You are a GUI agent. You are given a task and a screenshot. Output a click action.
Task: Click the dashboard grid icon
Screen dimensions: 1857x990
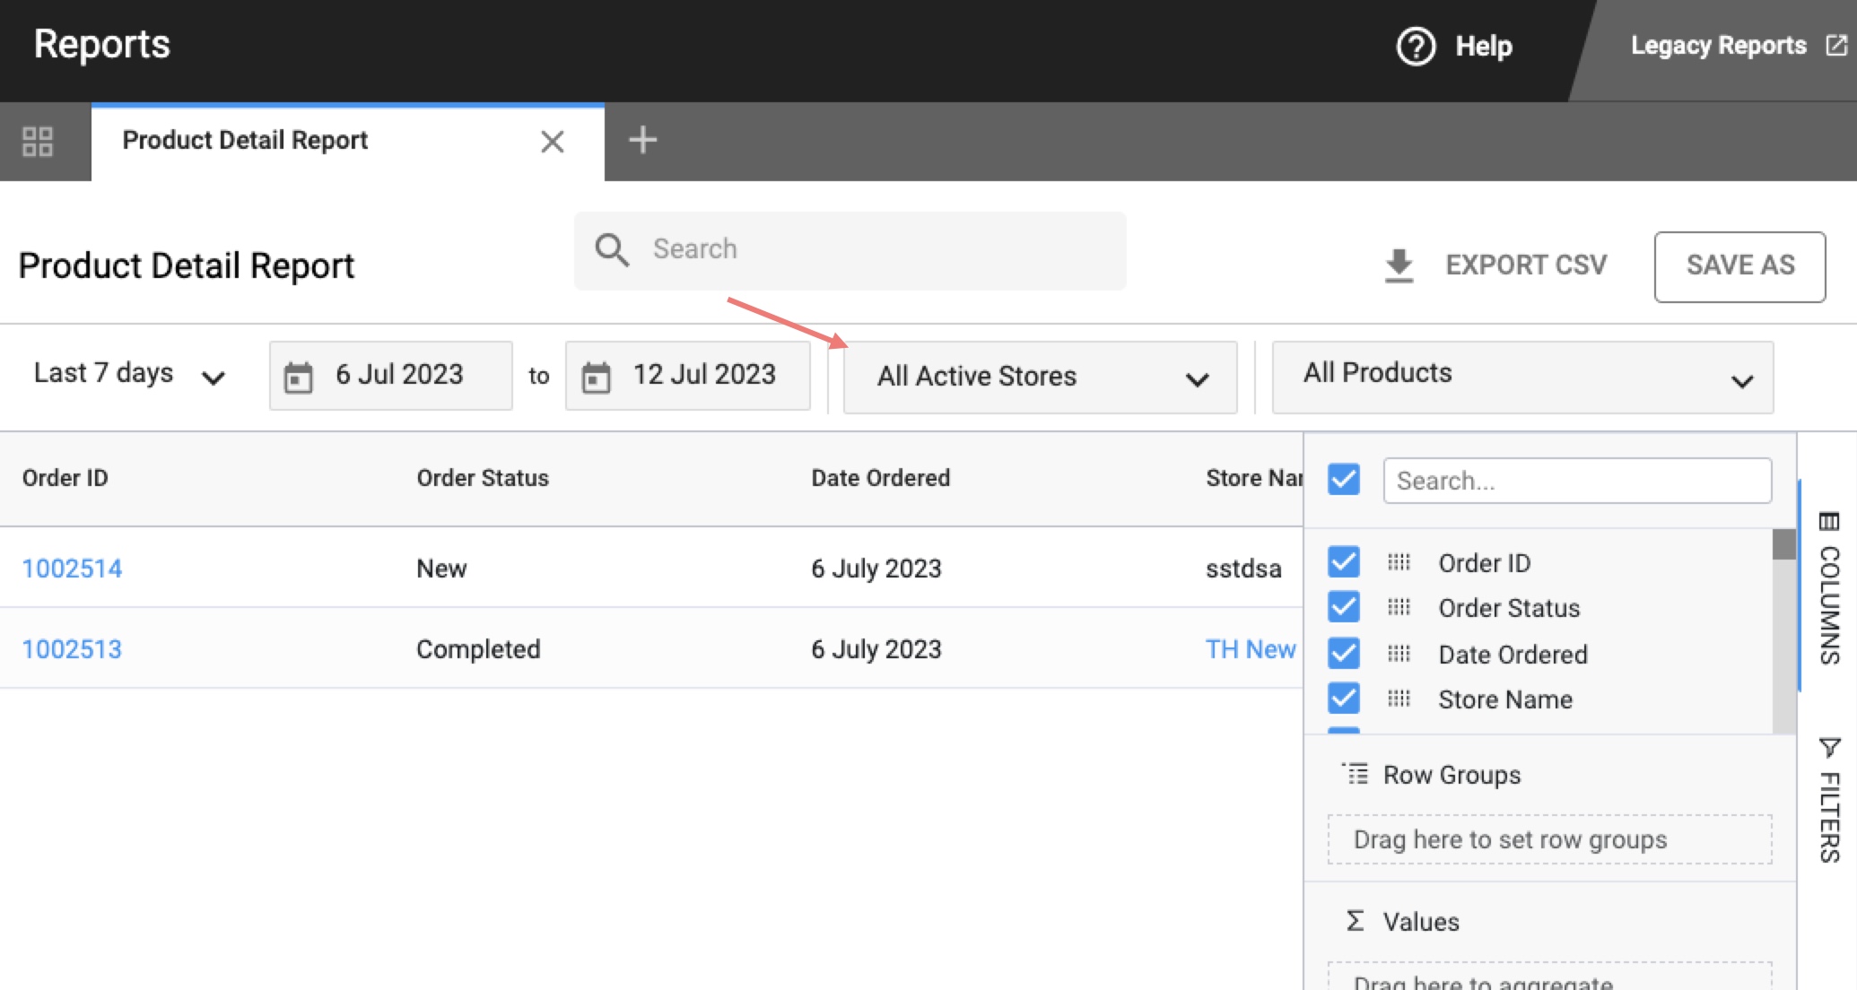tap(38, 142)
